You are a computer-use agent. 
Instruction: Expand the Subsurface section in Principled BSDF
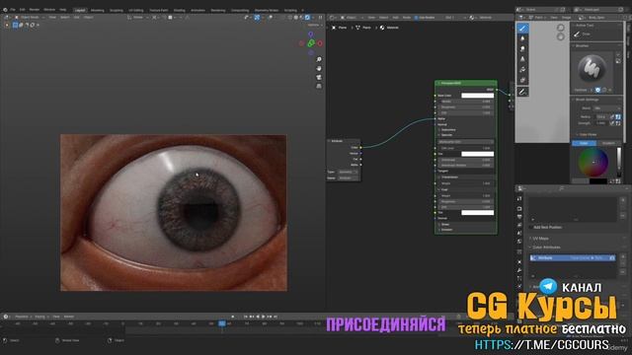[x=446, y=130]
